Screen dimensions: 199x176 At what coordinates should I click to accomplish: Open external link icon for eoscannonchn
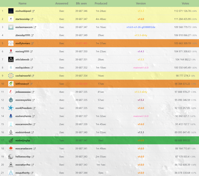click(34, 125)
